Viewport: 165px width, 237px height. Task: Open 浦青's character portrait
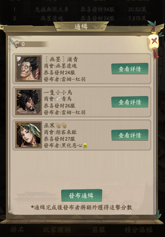[x=28, y=69]
